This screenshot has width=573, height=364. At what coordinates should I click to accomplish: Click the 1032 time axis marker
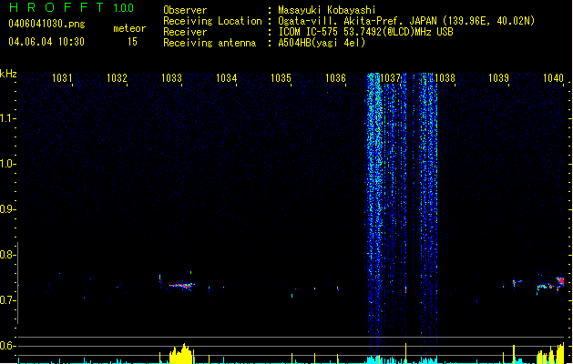tap(117, 77)
